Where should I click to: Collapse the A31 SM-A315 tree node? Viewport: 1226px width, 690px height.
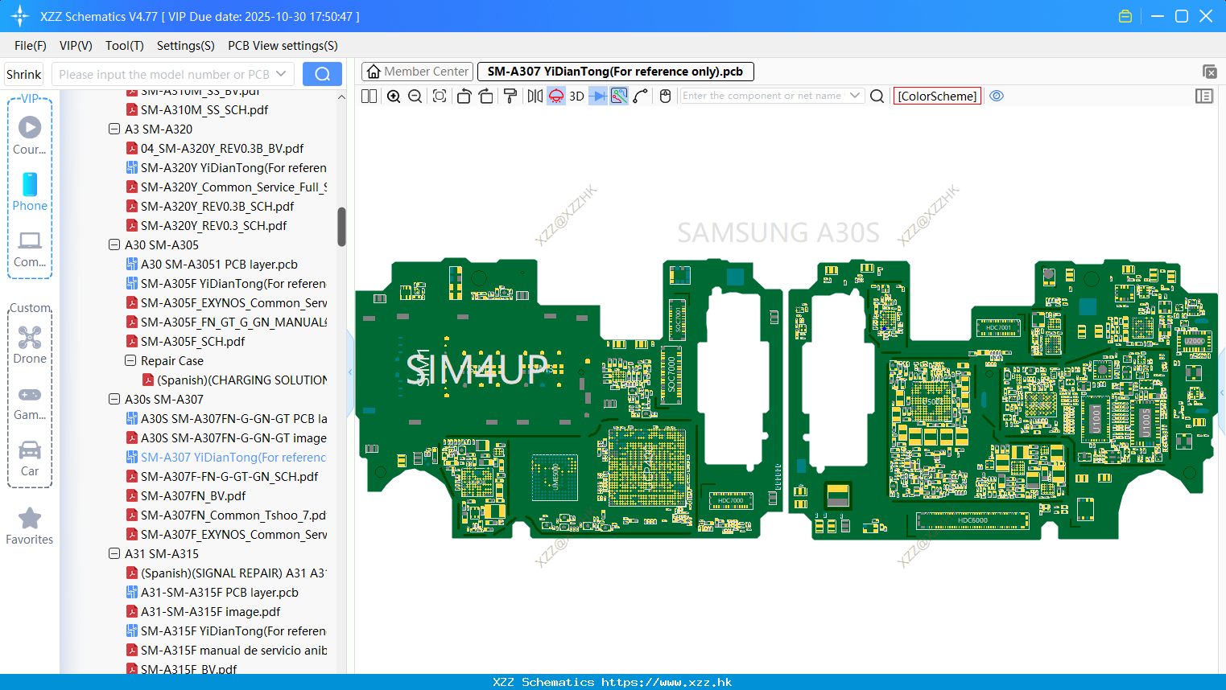click(114, 553)
